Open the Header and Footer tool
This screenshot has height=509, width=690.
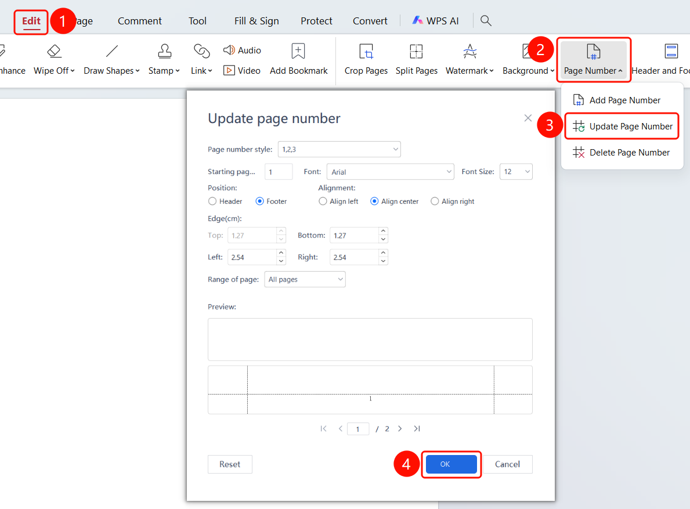tap(661, 59)
